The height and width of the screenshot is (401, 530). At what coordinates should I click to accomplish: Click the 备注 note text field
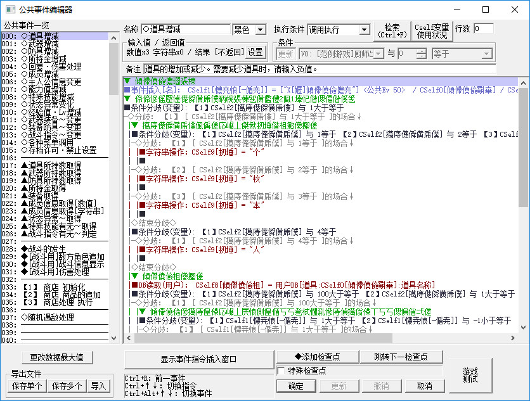click(x=320, y=69)
